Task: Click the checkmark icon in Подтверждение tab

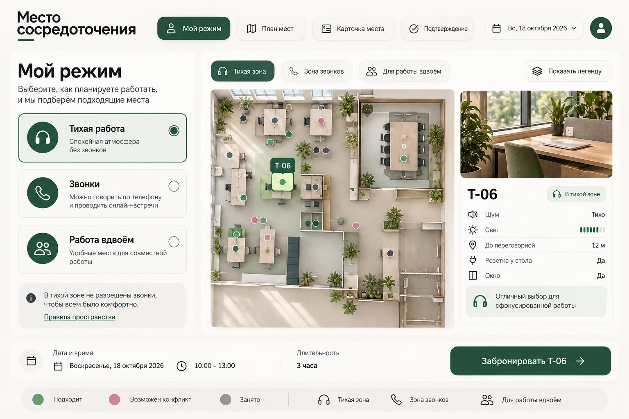Action: pyautogui.click(x=414, y=29)
